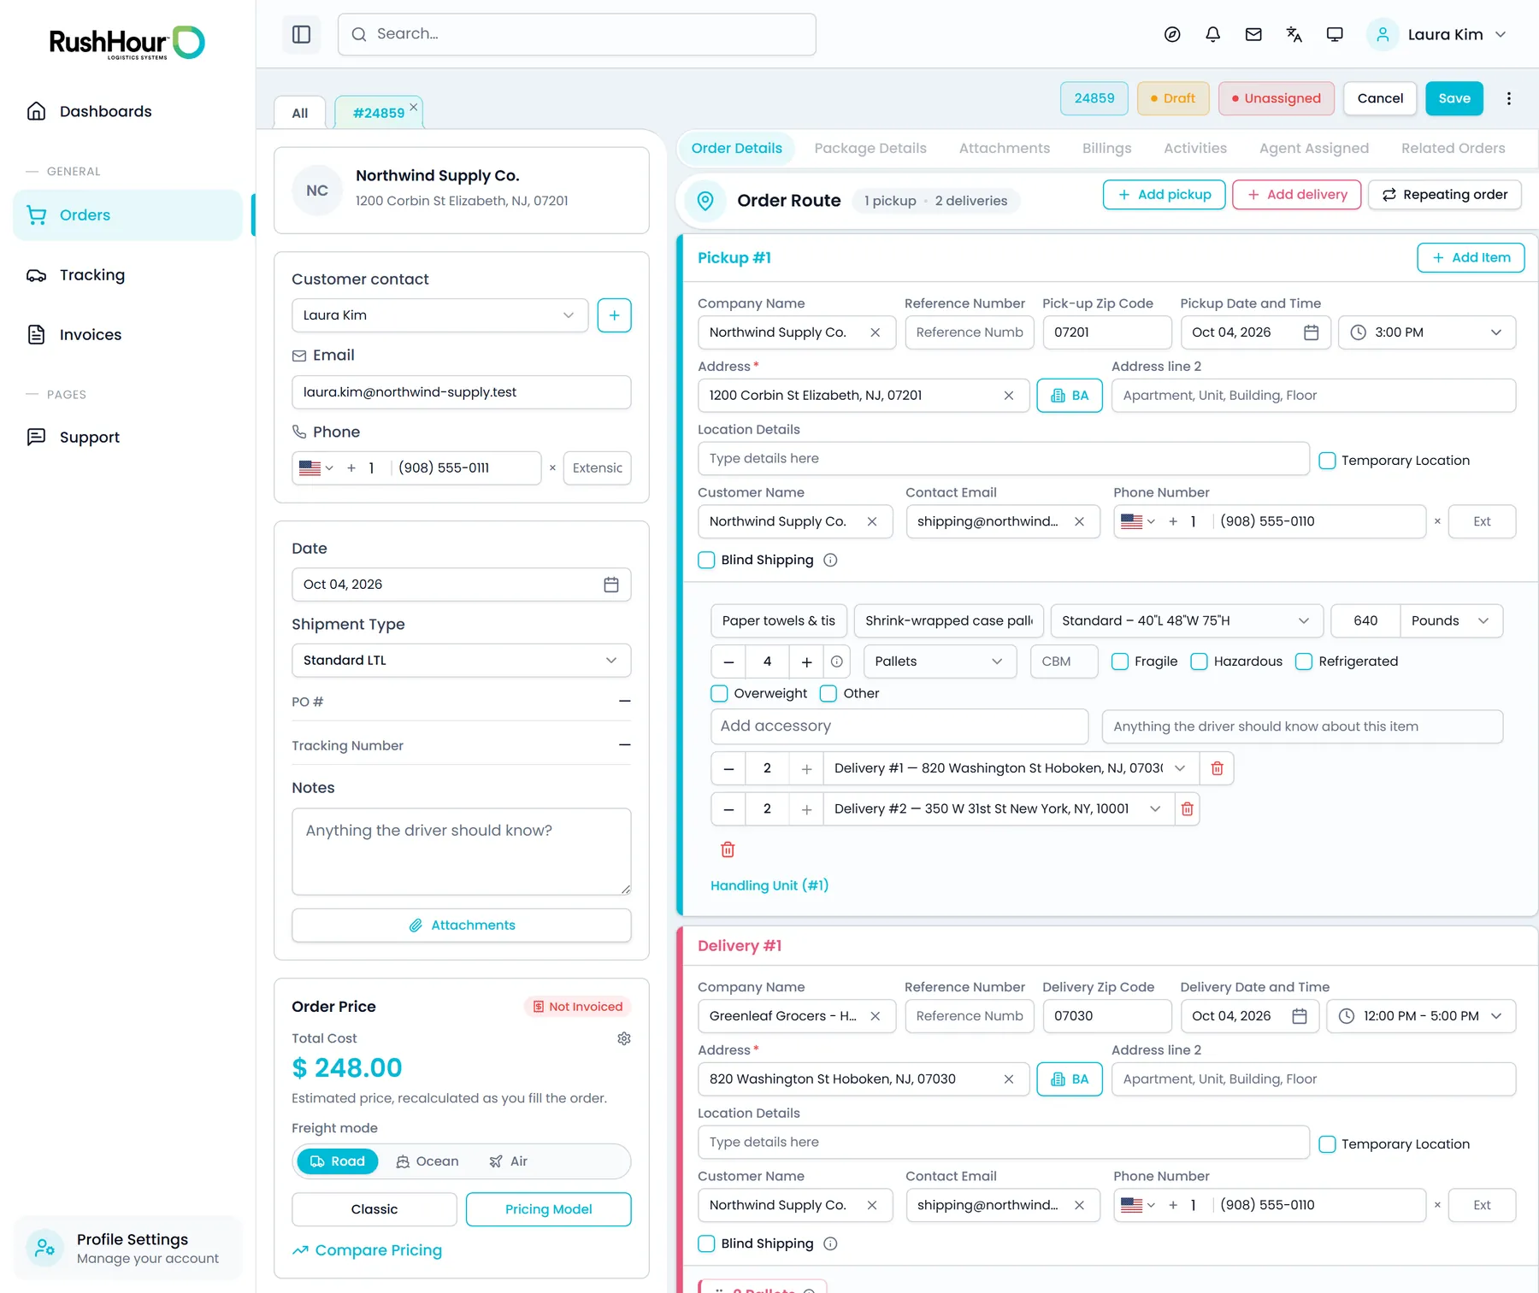Delete the Delivery #2 allocation row
This screenshot has width=1539, height=1293.
coord(1187,808)
